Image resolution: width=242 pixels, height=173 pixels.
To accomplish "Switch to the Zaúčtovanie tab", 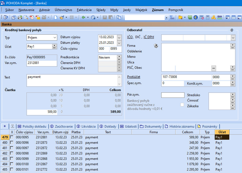I will [62, 127].
